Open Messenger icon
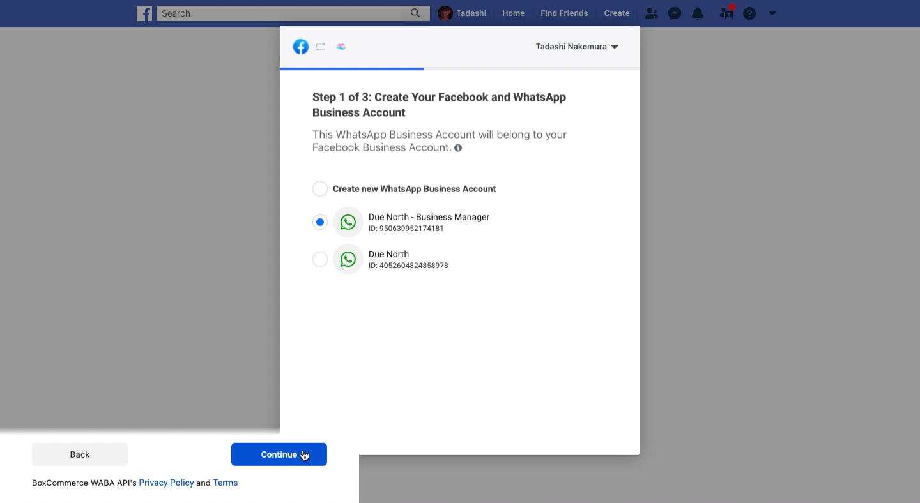 [675, 13]
